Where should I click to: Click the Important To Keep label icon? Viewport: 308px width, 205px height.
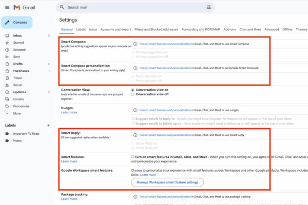point(7,134)
